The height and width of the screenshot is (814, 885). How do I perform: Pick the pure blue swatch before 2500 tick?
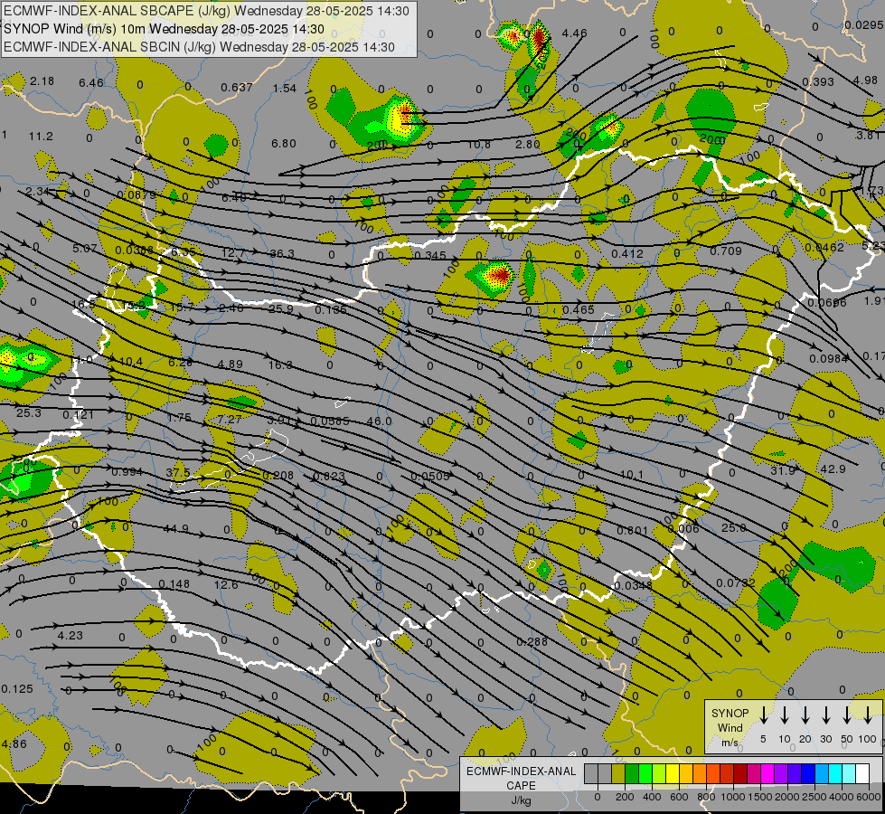[808, 773]
